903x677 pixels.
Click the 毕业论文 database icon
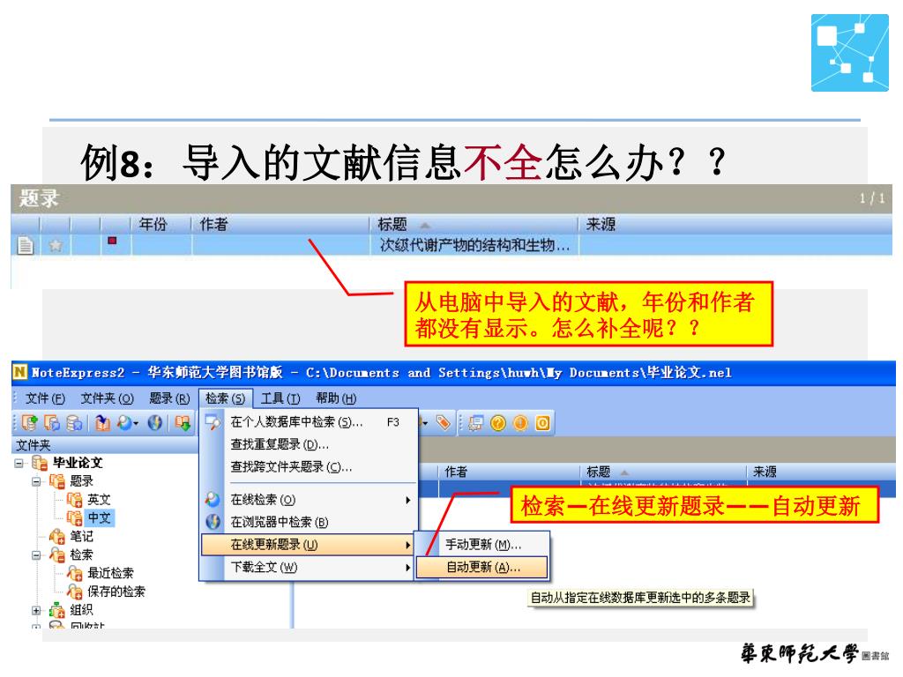tap(39, 463)
